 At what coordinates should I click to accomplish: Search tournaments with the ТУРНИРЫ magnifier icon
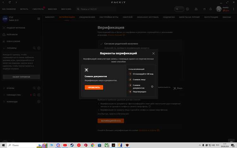click(34, 48)
